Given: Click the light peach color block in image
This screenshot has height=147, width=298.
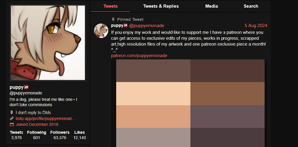Looking at the screenshot, I should pyautogui.click(x=153, y=93).
